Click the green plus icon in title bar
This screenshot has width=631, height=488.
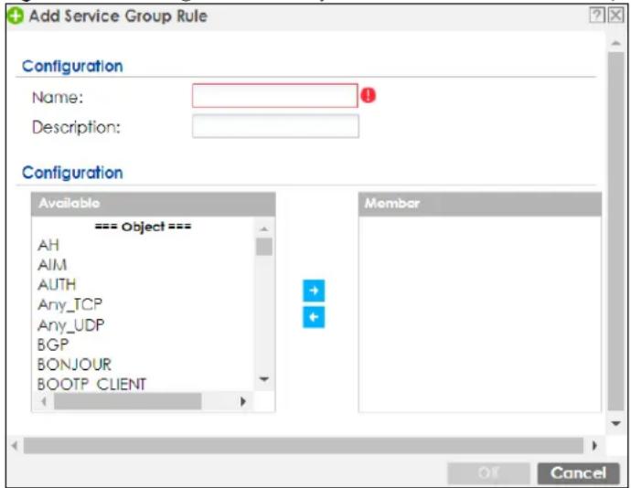pos(16,16)
